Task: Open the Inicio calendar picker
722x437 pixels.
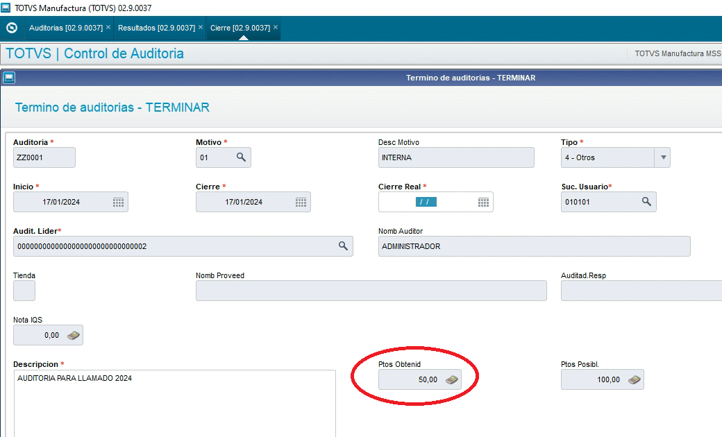Action: [x=118, y=203]
